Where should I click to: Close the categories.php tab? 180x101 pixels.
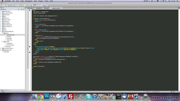coord(61,8)
